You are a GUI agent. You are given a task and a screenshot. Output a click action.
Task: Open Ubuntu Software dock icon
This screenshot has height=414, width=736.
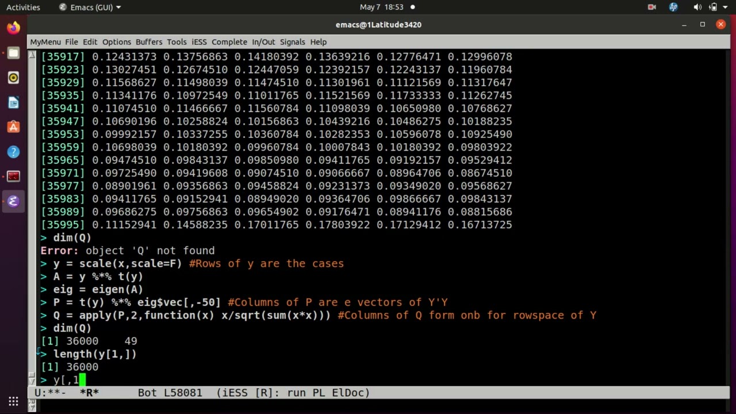point(13,127)
